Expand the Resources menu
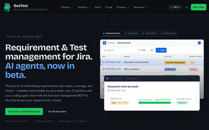 pyautogui.click(x=141, y=7)
